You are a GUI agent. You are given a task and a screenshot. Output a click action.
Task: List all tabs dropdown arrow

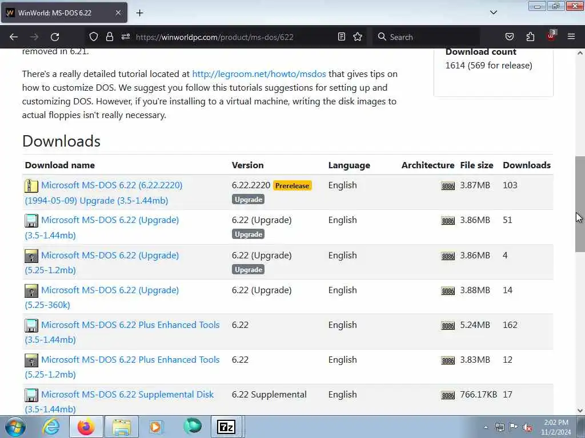point(493,13)
